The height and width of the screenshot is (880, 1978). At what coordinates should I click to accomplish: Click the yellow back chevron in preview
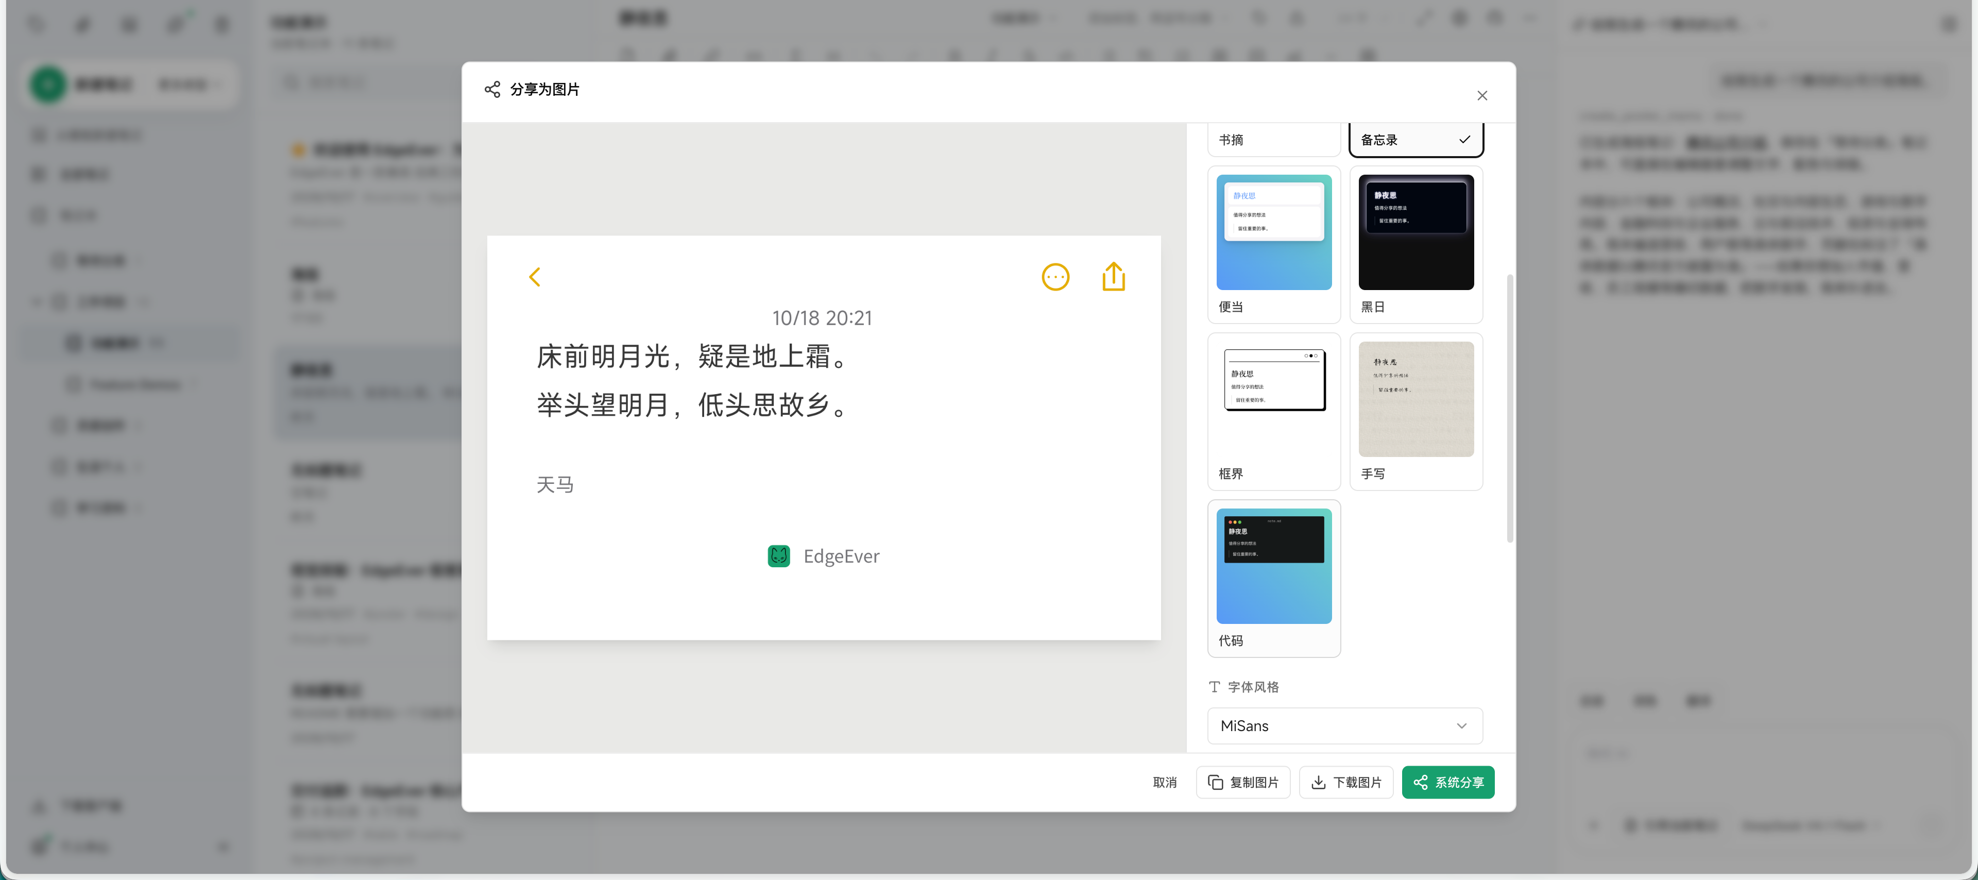(x=535, y=277)
